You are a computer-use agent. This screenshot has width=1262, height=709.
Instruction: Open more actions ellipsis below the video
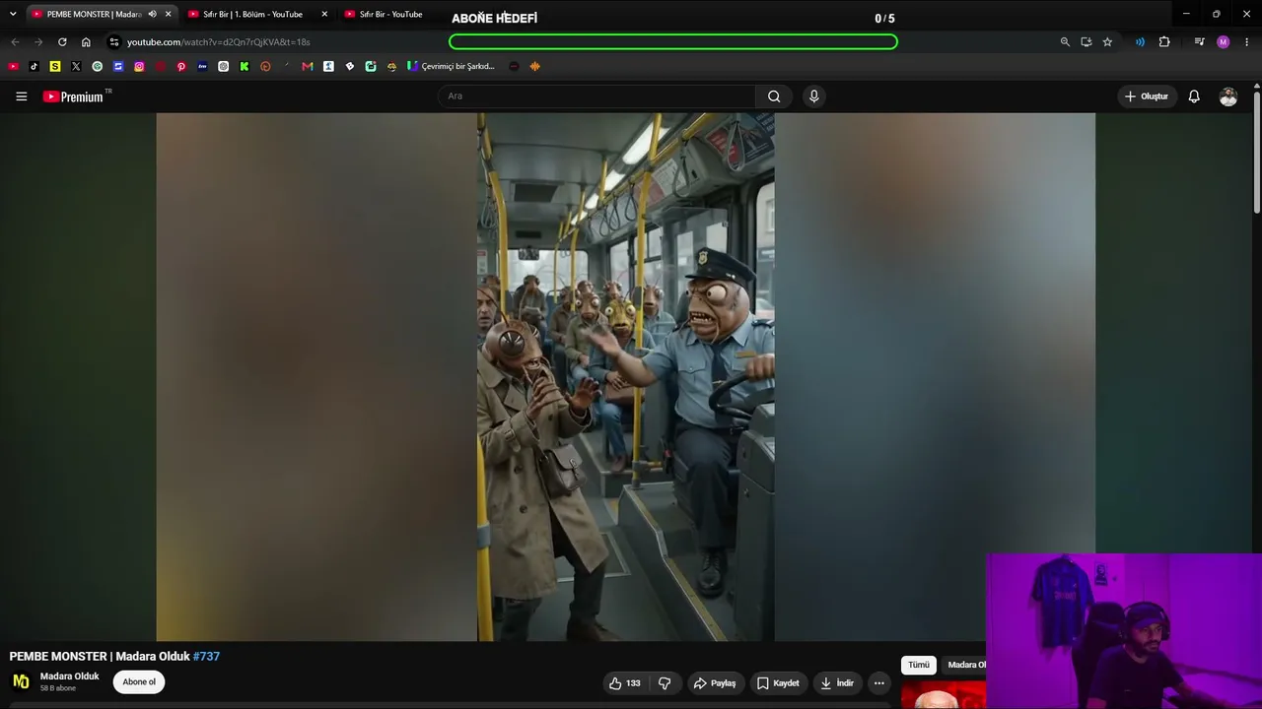click(x=878, y=683)
